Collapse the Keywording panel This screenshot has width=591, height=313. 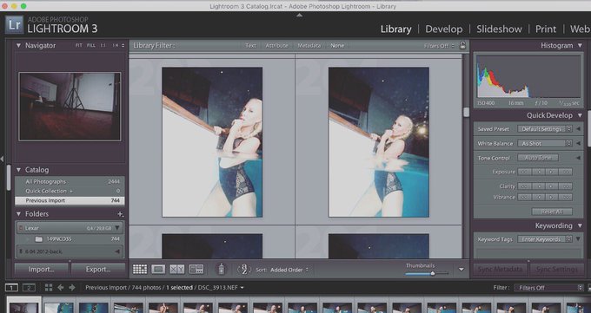[x=580, y=225]
